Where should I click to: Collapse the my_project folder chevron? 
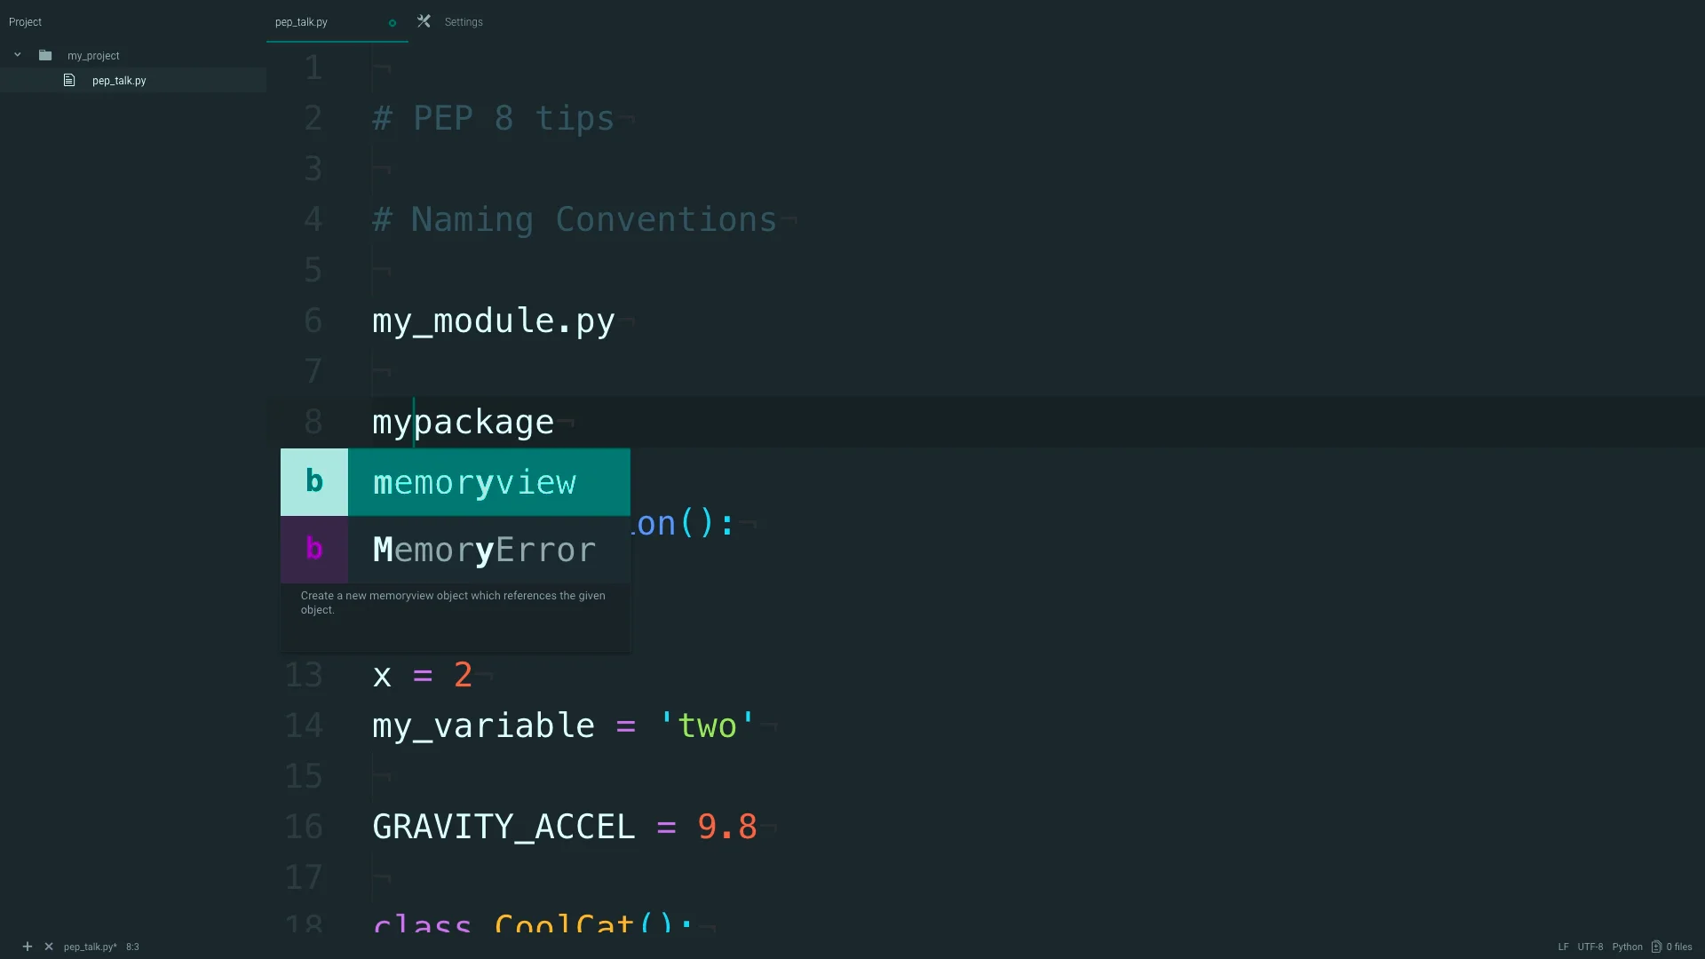pos(17,55)
